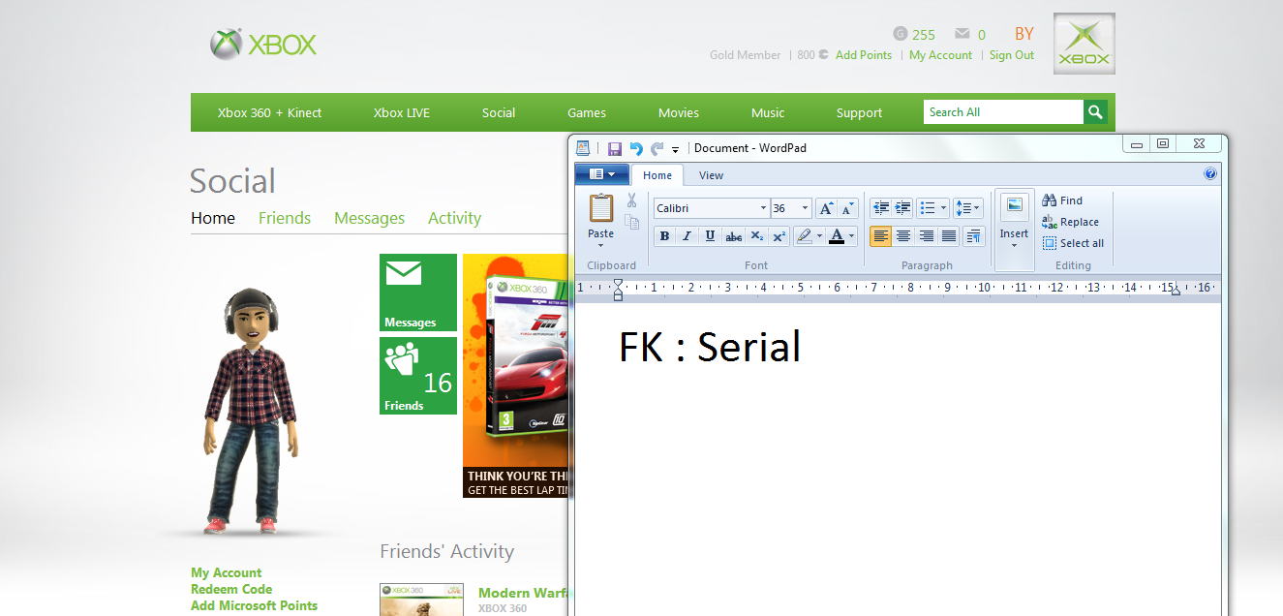Open Games in green navigation bar
1283x616 pixels.
point(587,112)
